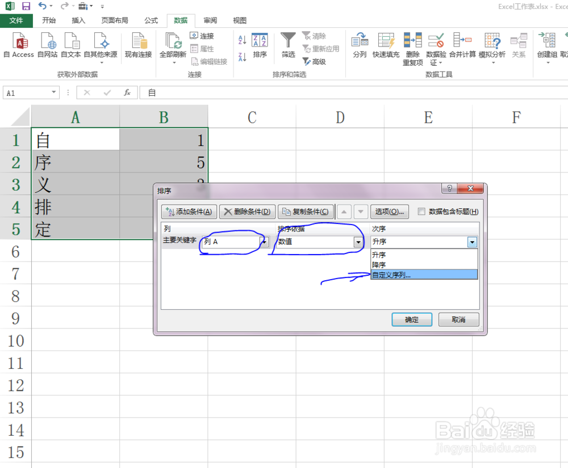Open the Order (次序) dropdown arrow
The height and width of the screenshot is (468, 568).
click(x=472, y=242)
